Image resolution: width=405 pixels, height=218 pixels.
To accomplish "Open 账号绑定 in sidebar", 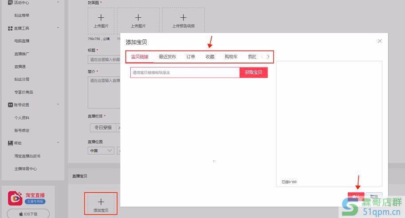I will [22, 131].
